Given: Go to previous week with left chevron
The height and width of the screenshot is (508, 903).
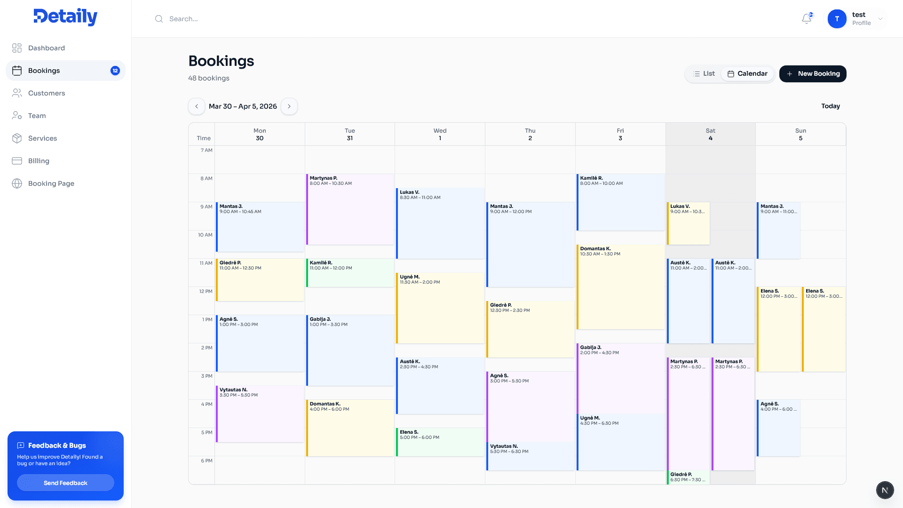Looking at the screenshot, I should tap(197, 106).
